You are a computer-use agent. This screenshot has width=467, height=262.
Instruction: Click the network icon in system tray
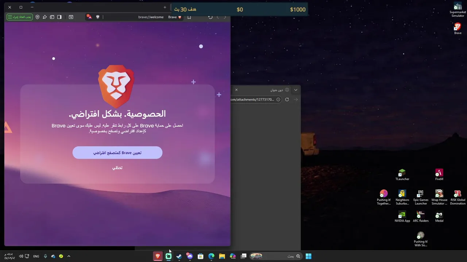27,256
